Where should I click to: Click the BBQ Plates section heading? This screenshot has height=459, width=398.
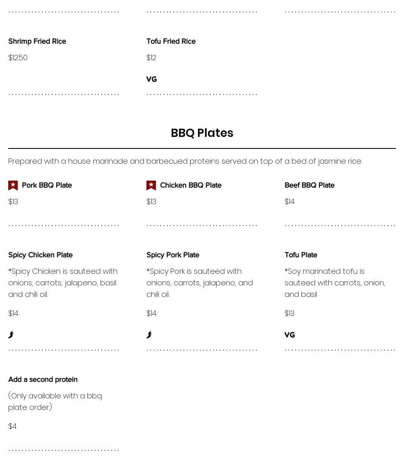tap(202, 133)
